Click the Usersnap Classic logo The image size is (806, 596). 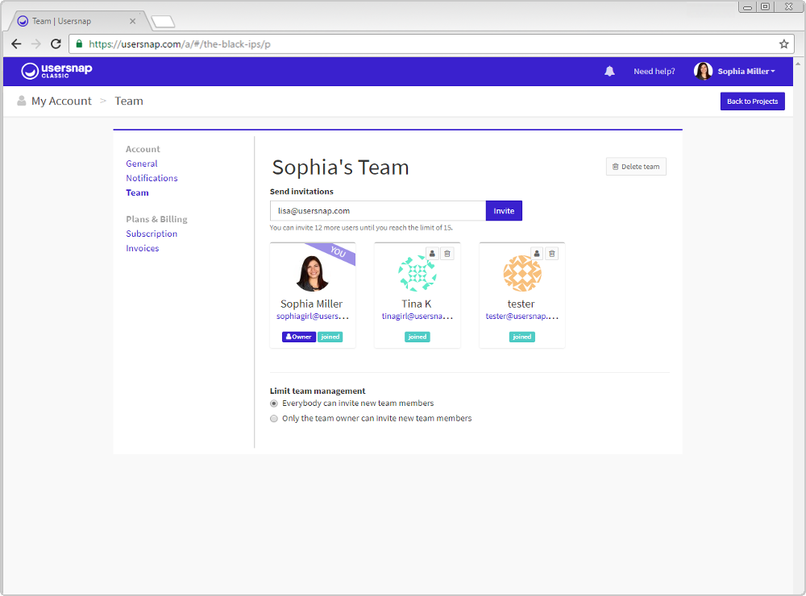56,70
